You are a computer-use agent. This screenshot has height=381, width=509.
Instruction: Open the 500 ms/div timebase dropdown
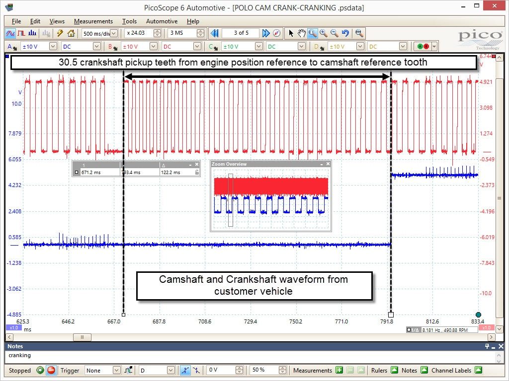pyautogui.click(x=114, y=33)
